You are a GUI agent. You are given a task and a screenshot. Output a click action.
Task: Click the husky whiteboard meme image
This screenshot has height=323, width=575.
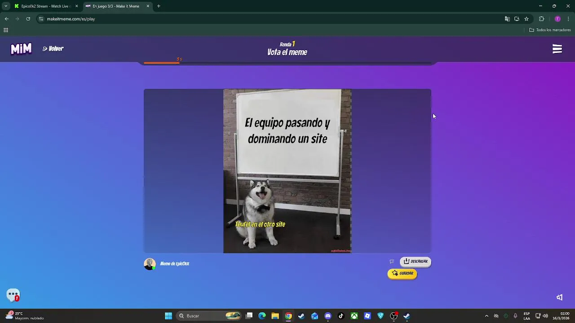[287, 171]
